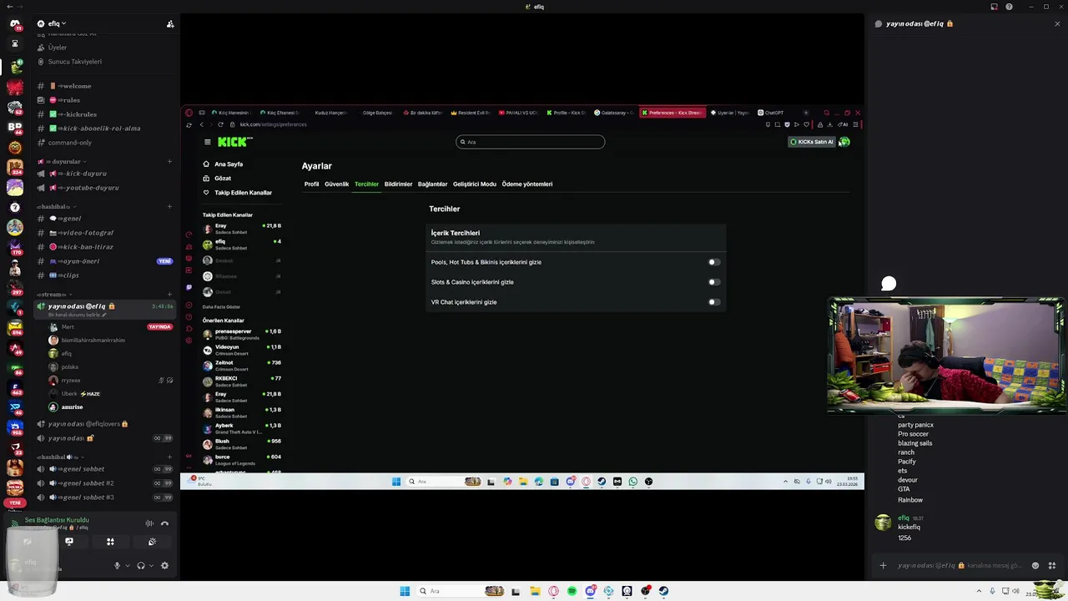Toggle Discord noise suppression icon
The width and height of the screenshot is (1068, 601).
(149, 523)
